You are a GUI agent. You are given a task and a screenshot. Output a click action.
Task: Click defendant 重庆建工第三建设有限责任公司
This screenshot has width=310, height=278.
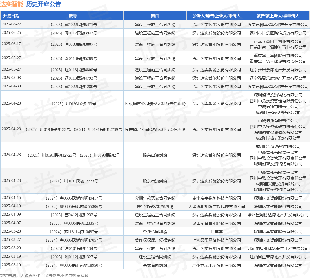[278, 61]
